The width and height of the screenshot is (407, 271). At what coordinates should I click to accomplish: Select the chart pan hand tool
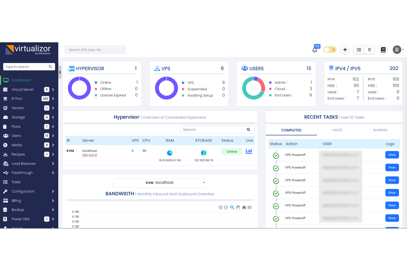[x=238, y=208]
